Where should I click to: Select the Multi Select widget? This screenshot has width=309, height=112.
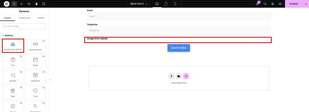click(x=36, y=107)
